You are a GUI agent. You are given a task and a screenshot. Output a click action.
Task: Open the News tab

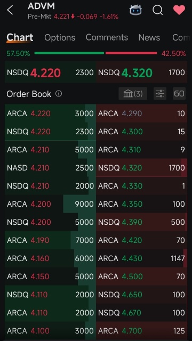coord(149,38)
